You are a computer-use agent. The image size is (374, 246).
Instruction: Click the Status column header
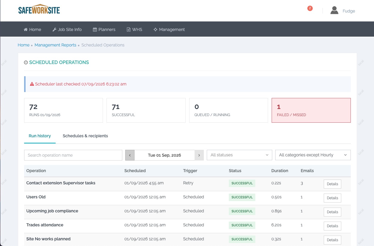235,171
